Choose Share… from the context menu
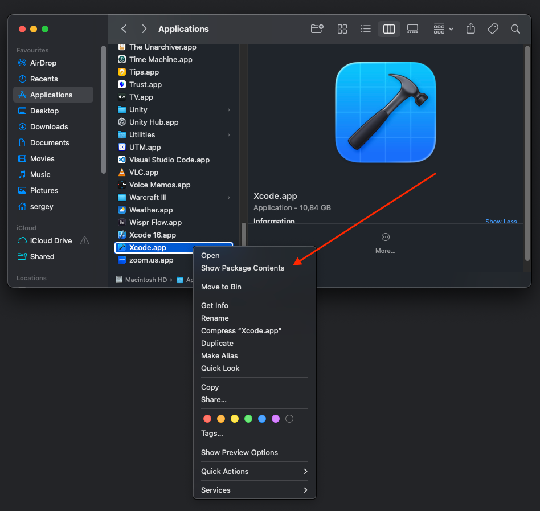This screenshot has width=540, height=511. click(255, 400)
